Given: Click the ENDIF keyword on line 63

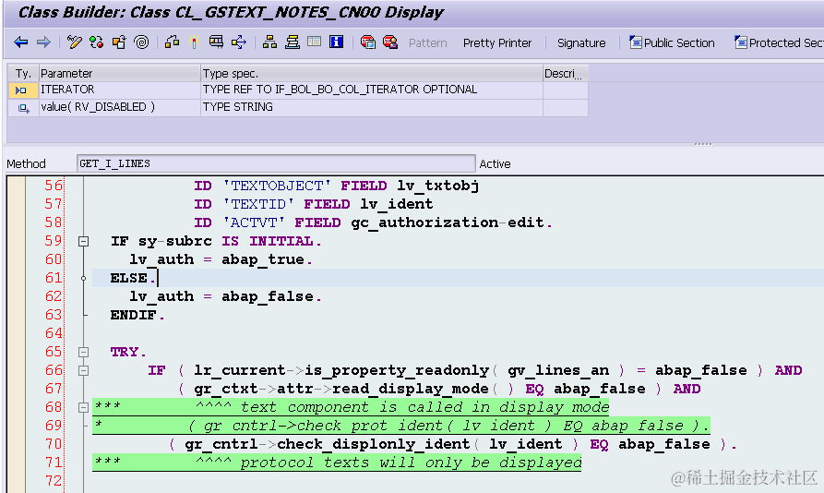Looking at the screenshot, I should point(133,315).
